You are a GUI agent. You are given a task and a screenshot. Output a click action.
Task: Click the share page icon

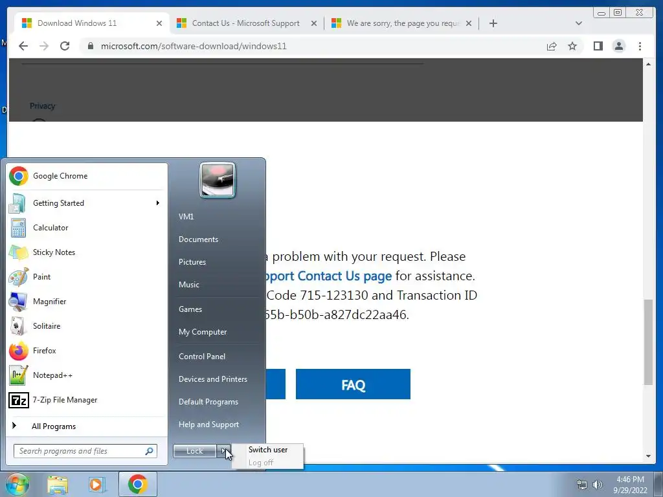point(552,46)
